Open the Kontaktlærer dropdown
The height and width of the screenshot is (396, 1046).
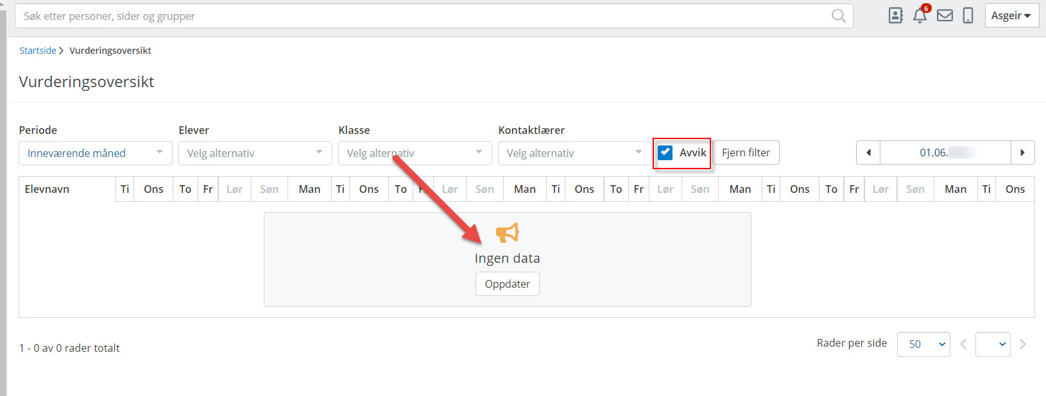[x=574, y=153]
